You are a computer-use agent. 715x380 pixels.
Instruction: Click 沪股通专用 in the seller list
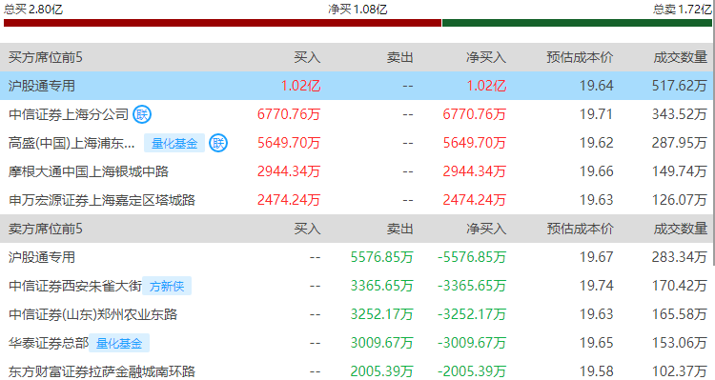(42, 257)
